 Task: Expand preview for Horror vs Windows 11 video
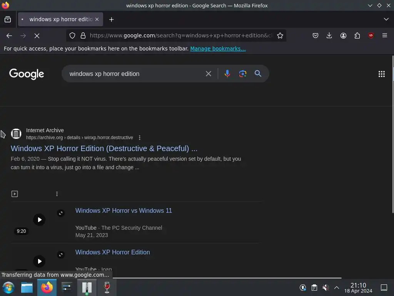point(61,213)
